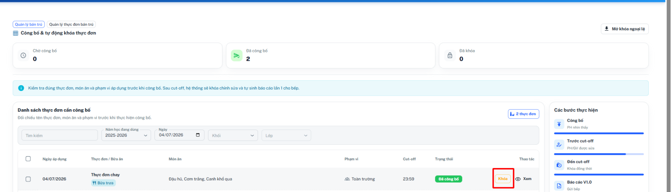Click the Ngày áp dụng column header
This screenshot has width=672, height=192.
click(54, 159)
